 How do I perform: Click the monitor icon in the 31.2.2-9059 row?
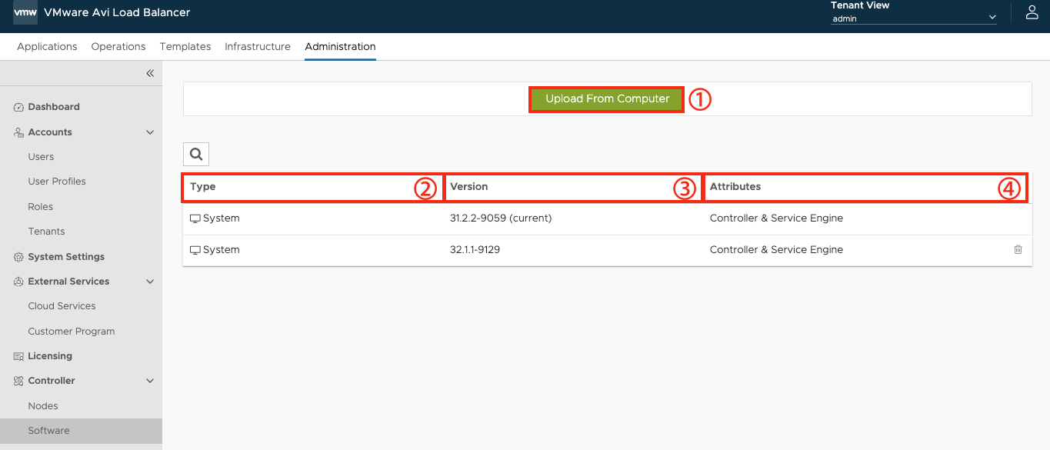(195, 218)
